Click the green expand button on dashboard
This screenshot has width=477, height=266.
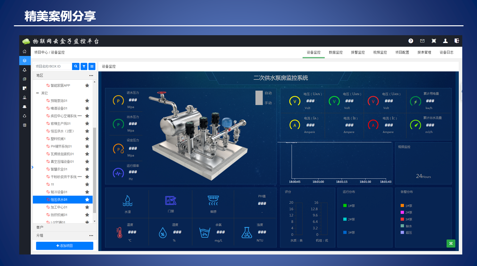[x=451, y=244]
